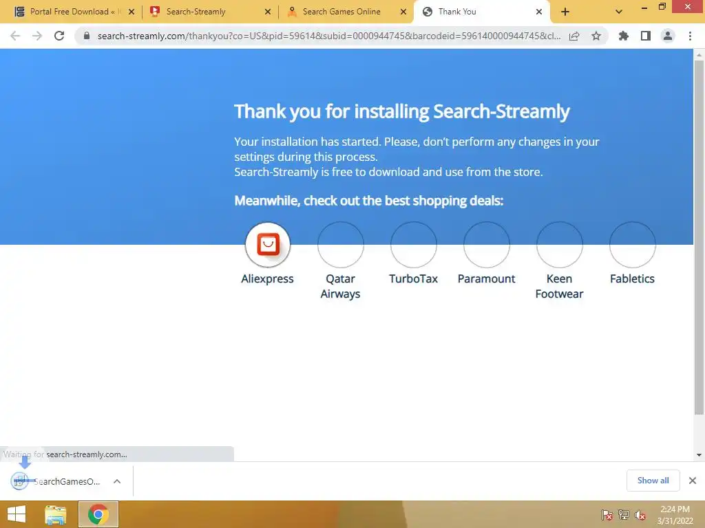
Task: Click the muted volume tray icon
Action: click(640, 514)
